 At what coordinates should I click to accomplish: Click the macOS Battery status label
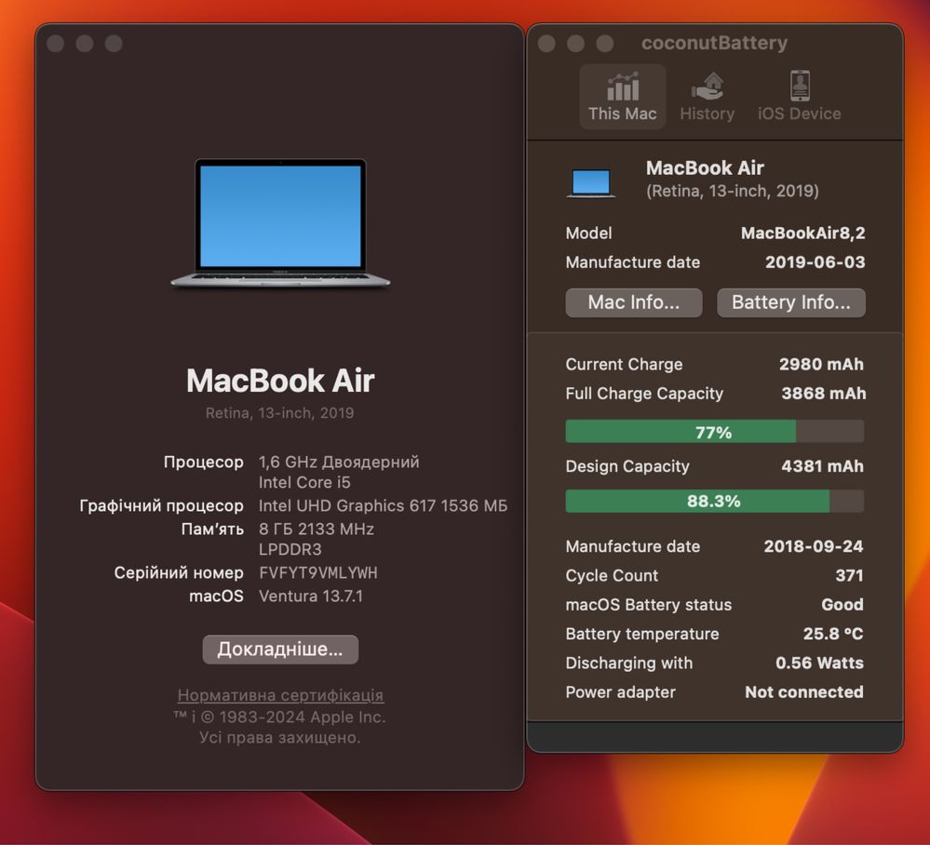point(648,605)
